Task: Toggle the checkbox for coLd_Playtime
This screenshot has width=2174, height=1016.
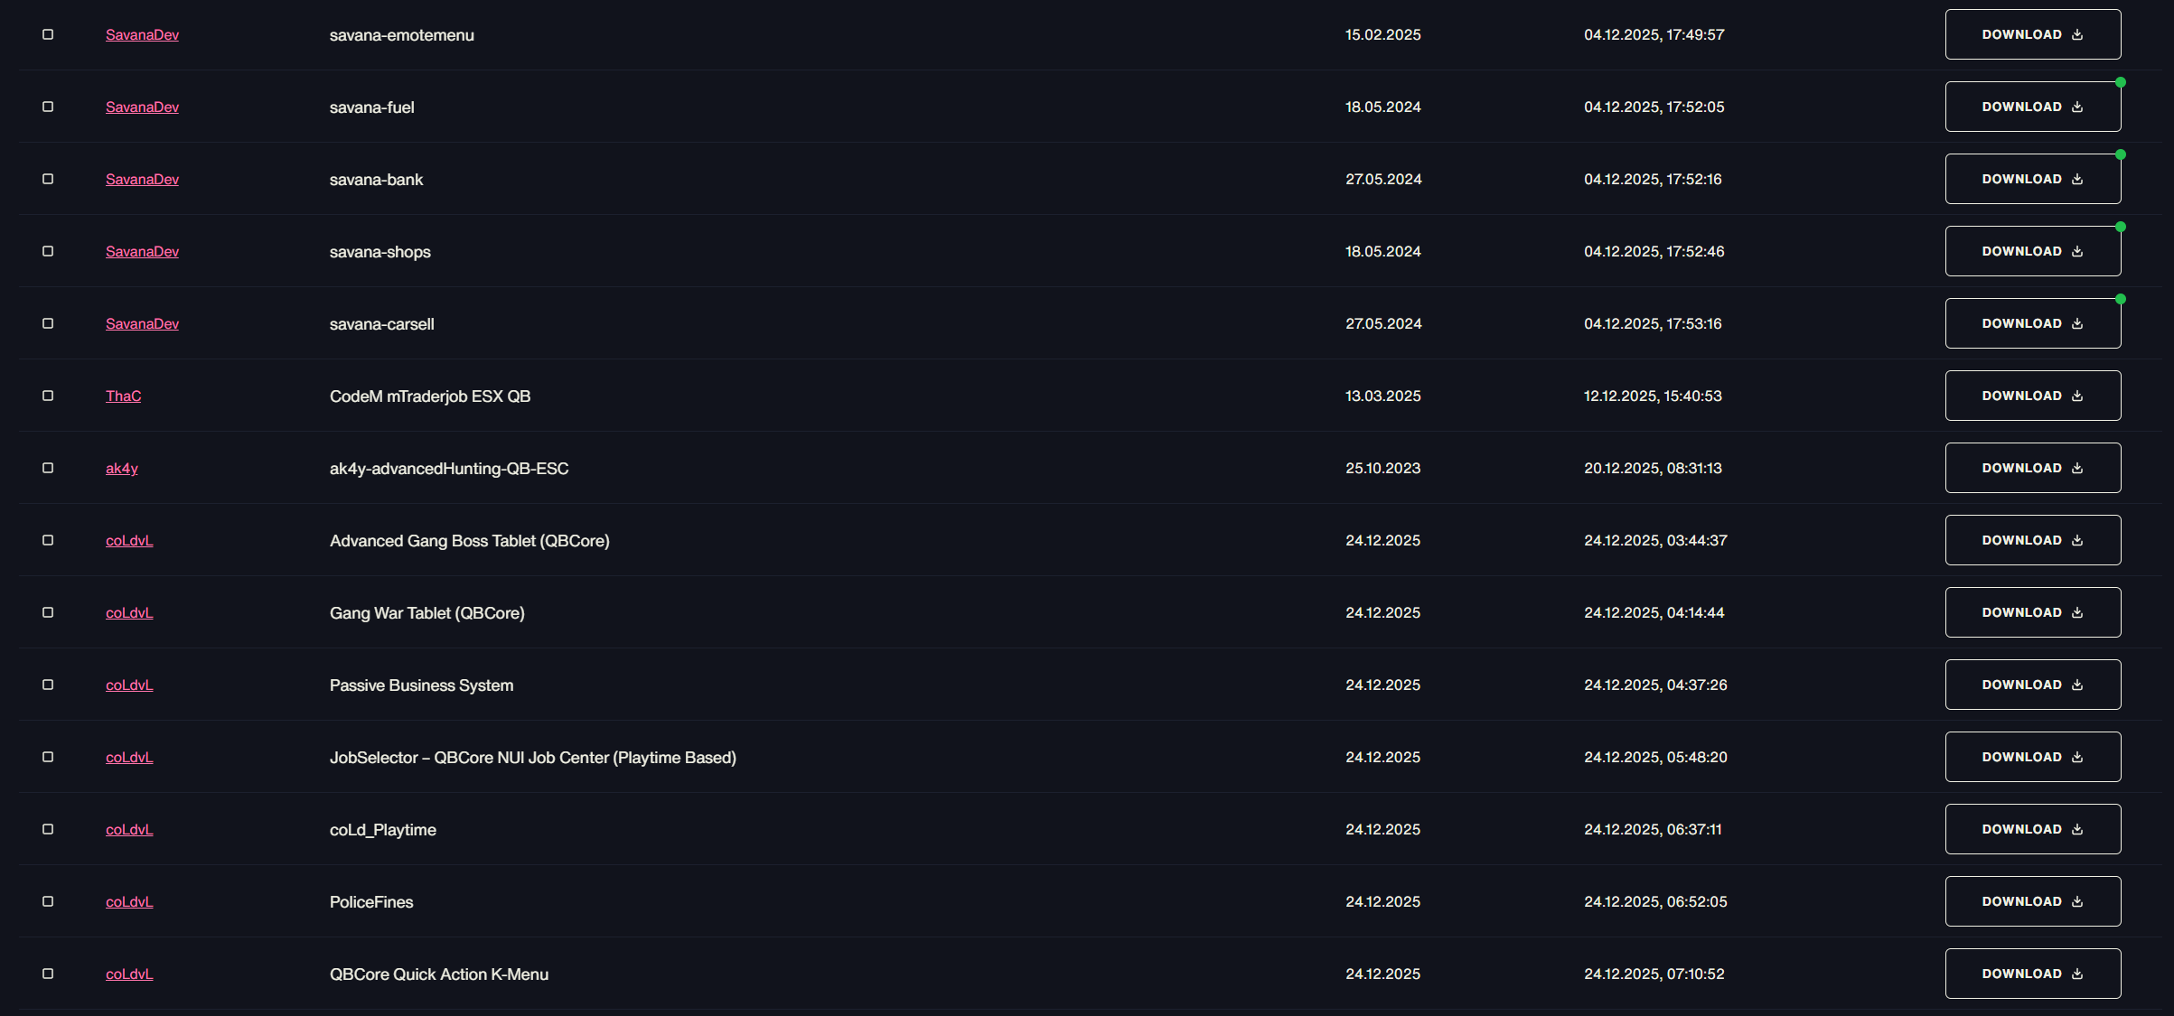Action: click(x=48, y=829)
